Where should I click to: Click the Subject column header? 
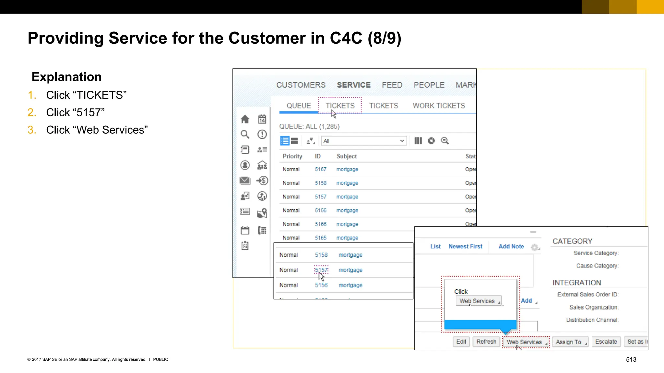[347, 156]
